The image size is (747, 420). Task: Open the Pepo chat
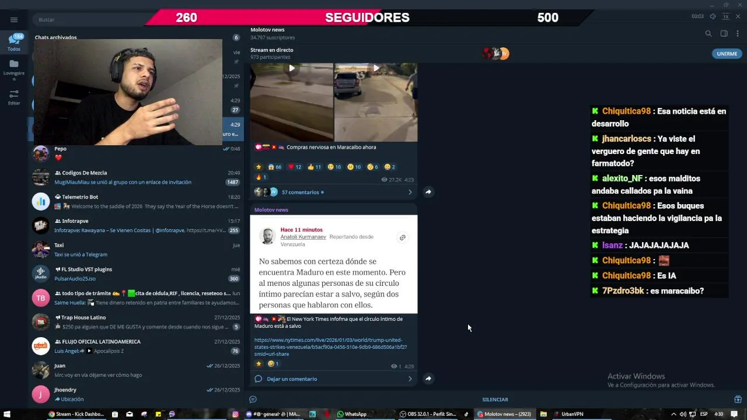(136, 153)
